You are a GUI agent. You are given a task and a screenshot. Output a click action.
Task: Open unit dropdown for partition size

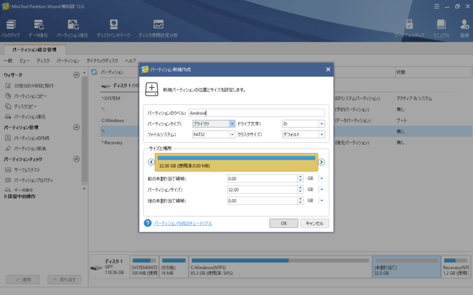tap(322, 190)
